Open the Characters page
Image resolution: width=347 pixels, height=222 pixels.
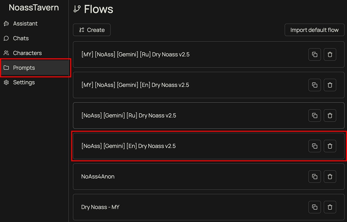click(27, 53)
